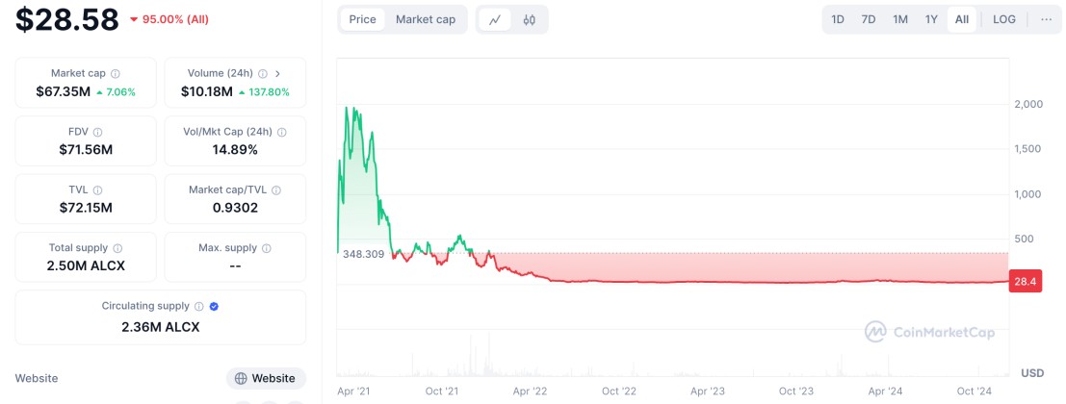Click the verified badge beside Circulating supply
The width and height of the screenshot is (1066, 404).
point(214,306)
